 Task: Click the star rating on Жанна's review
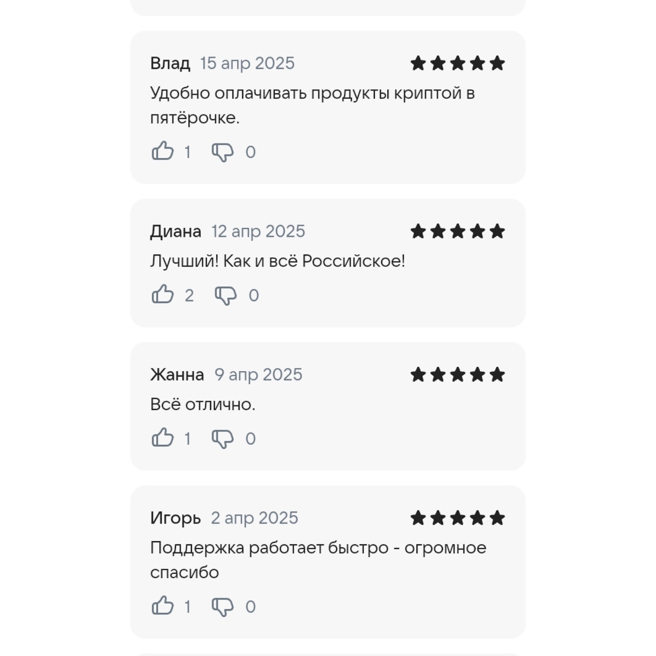(458, 374)
